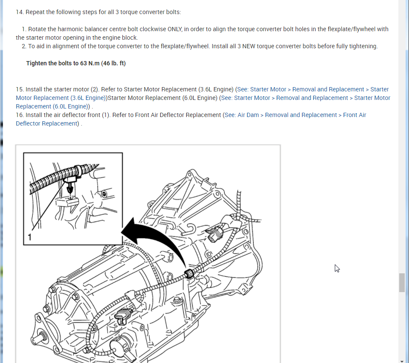The image size is (409, 363).
Task: Click the transmission diagram image
Action: pos(148,254)
